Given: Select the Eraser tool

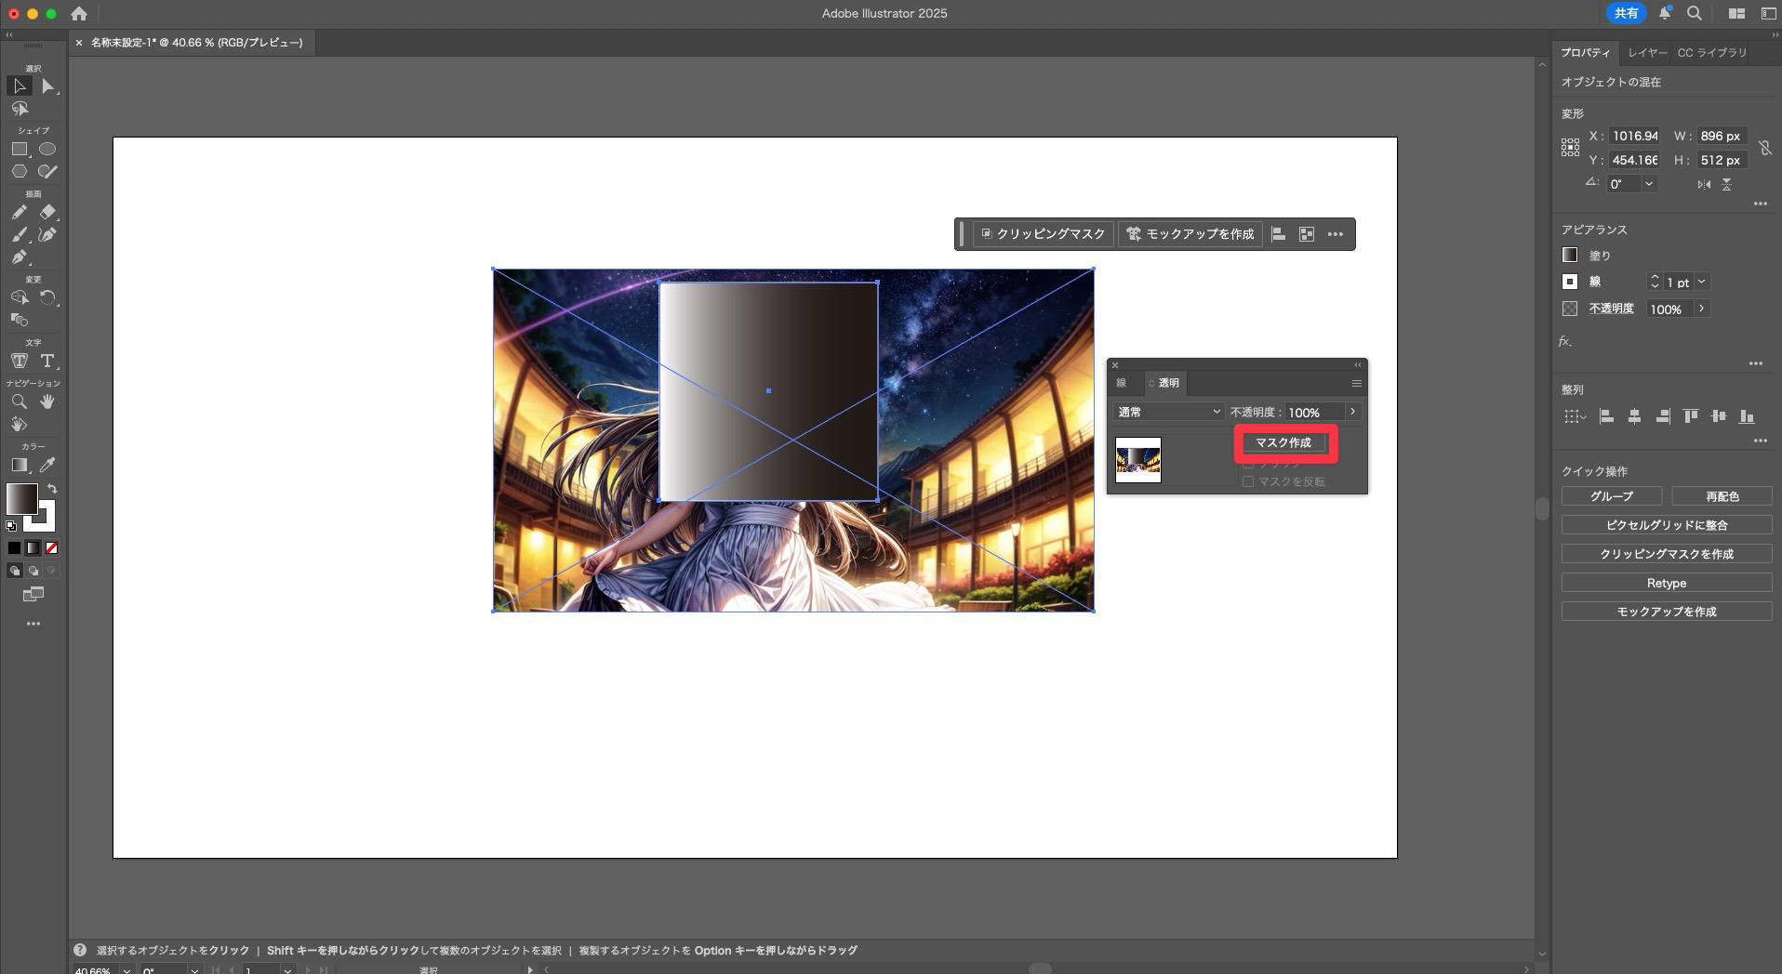Looking at the screenshot, I should click(47, 212).
